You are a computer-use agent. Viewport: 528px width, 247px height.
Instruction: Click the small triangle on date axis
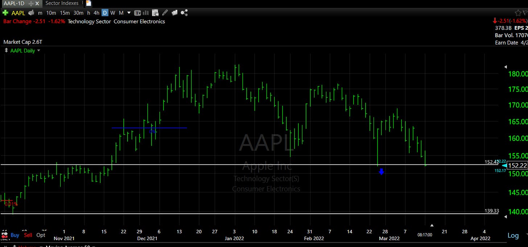[431, 225]
